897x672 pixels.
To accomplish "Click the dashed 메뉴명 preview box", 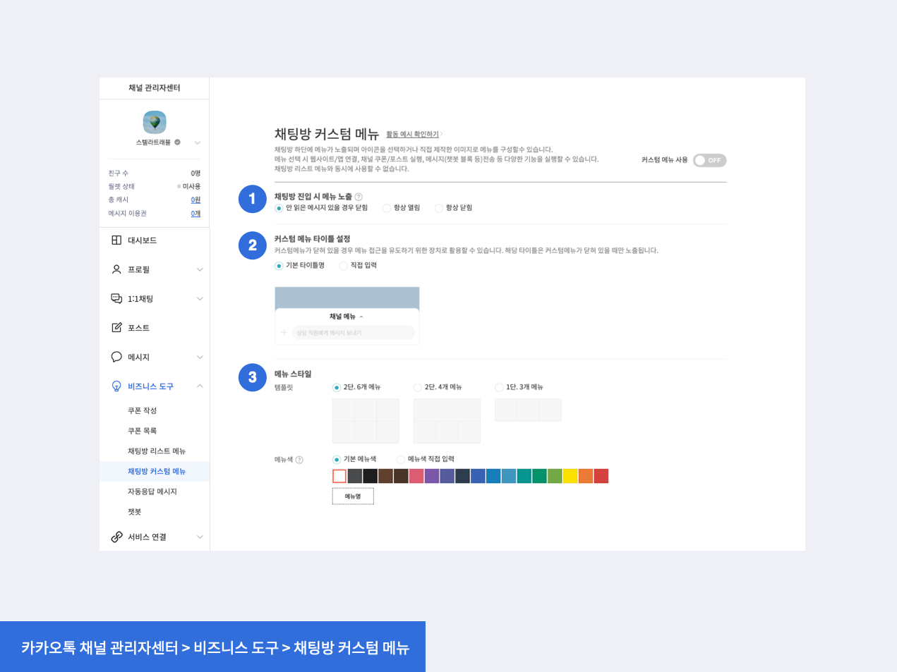I will [x=353, y=496].
